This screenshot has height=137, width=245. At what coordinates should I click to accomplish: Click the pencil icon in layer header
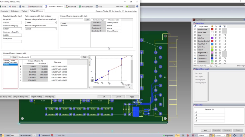(195, 26)
